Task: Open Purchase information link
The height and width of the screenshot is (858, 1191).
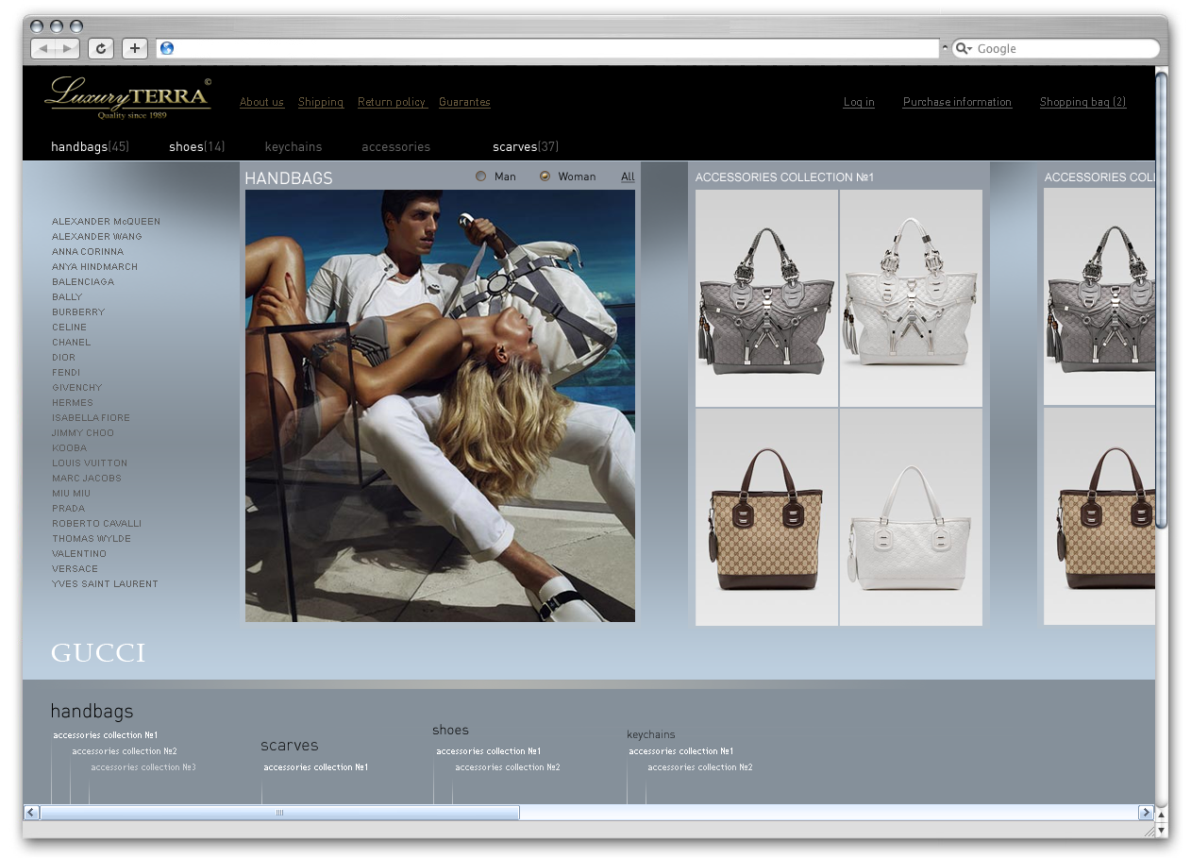Action: pos(957,102)
